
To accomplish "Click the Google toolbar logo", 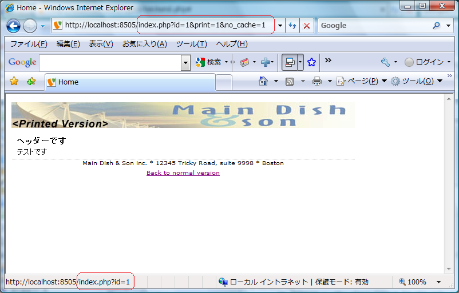I will click(x=22, y=62).
